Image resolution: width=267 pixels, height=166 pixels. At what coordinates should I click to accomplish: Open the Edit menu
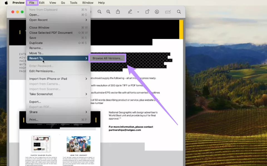[x=42, y=3]
